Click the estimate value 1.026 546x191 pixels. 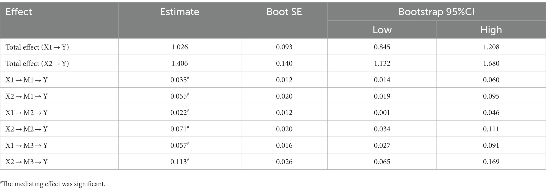point(180,47)
